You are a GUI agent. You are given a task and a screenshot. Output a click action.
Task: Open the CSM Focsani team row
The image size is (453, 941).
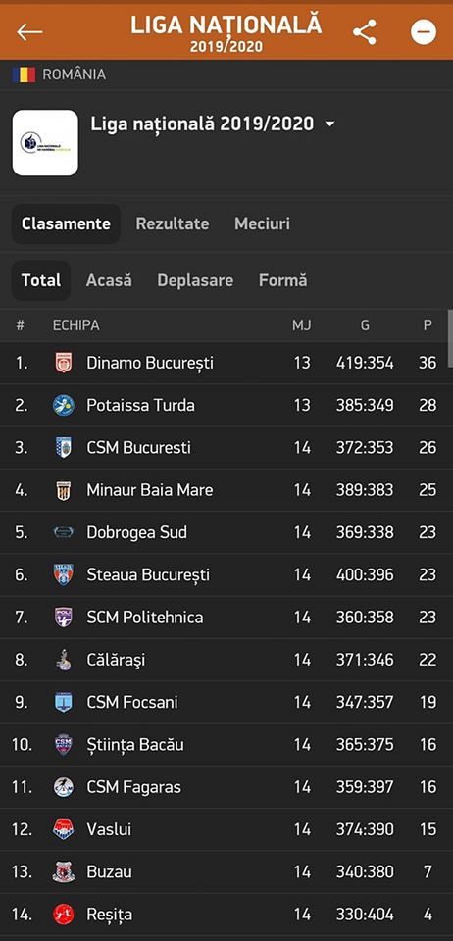click(226, 702)
